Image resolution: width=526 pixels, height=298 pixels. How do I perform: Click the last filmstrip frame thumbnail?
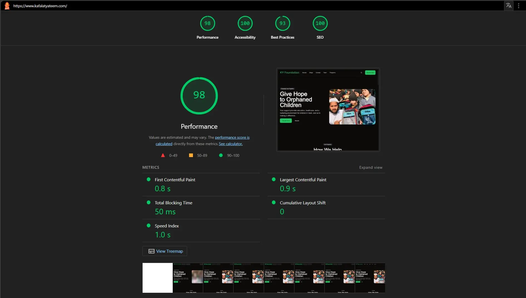[370, 278]
